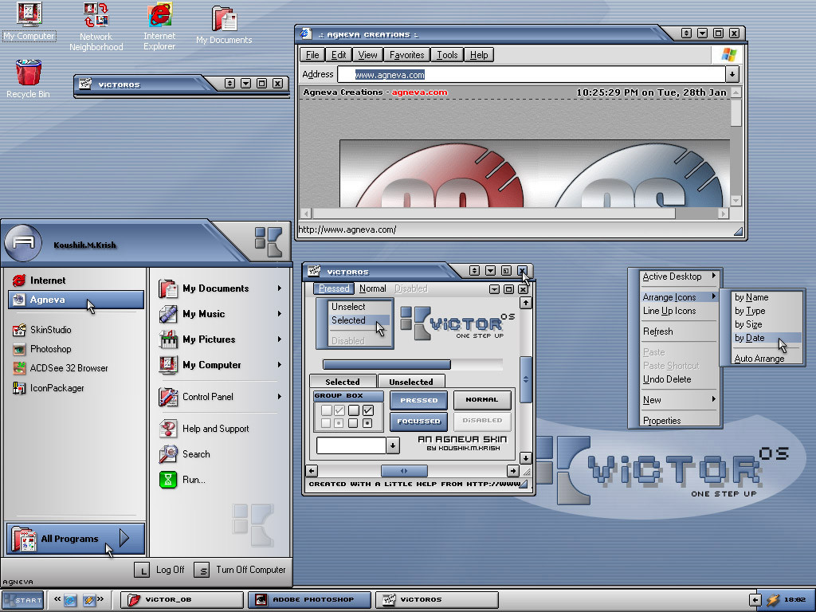
Task: Launch SkinStudio from start menu
Action: 42,329
